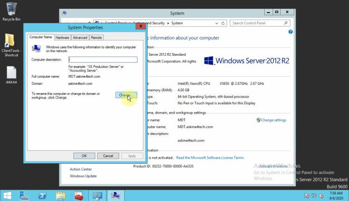Open the red toolbox taskbar app
This screenshot has width=349, height=201.
[x=78, y=195]
